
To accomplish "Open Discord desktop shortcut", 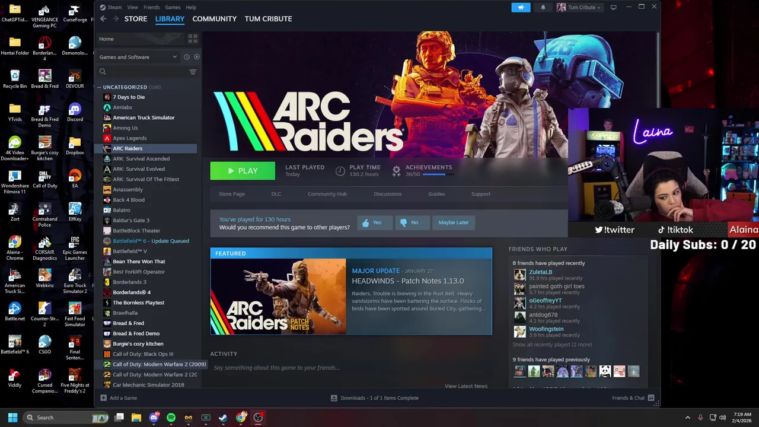I will point(75,112).
